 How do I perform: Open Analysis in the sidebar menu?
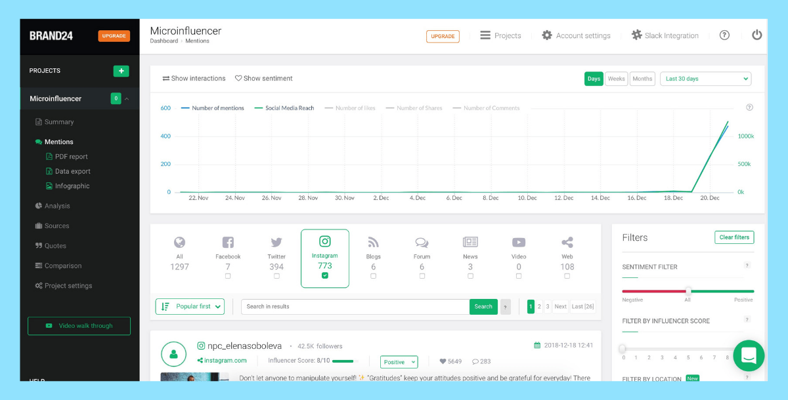[57, 206]
